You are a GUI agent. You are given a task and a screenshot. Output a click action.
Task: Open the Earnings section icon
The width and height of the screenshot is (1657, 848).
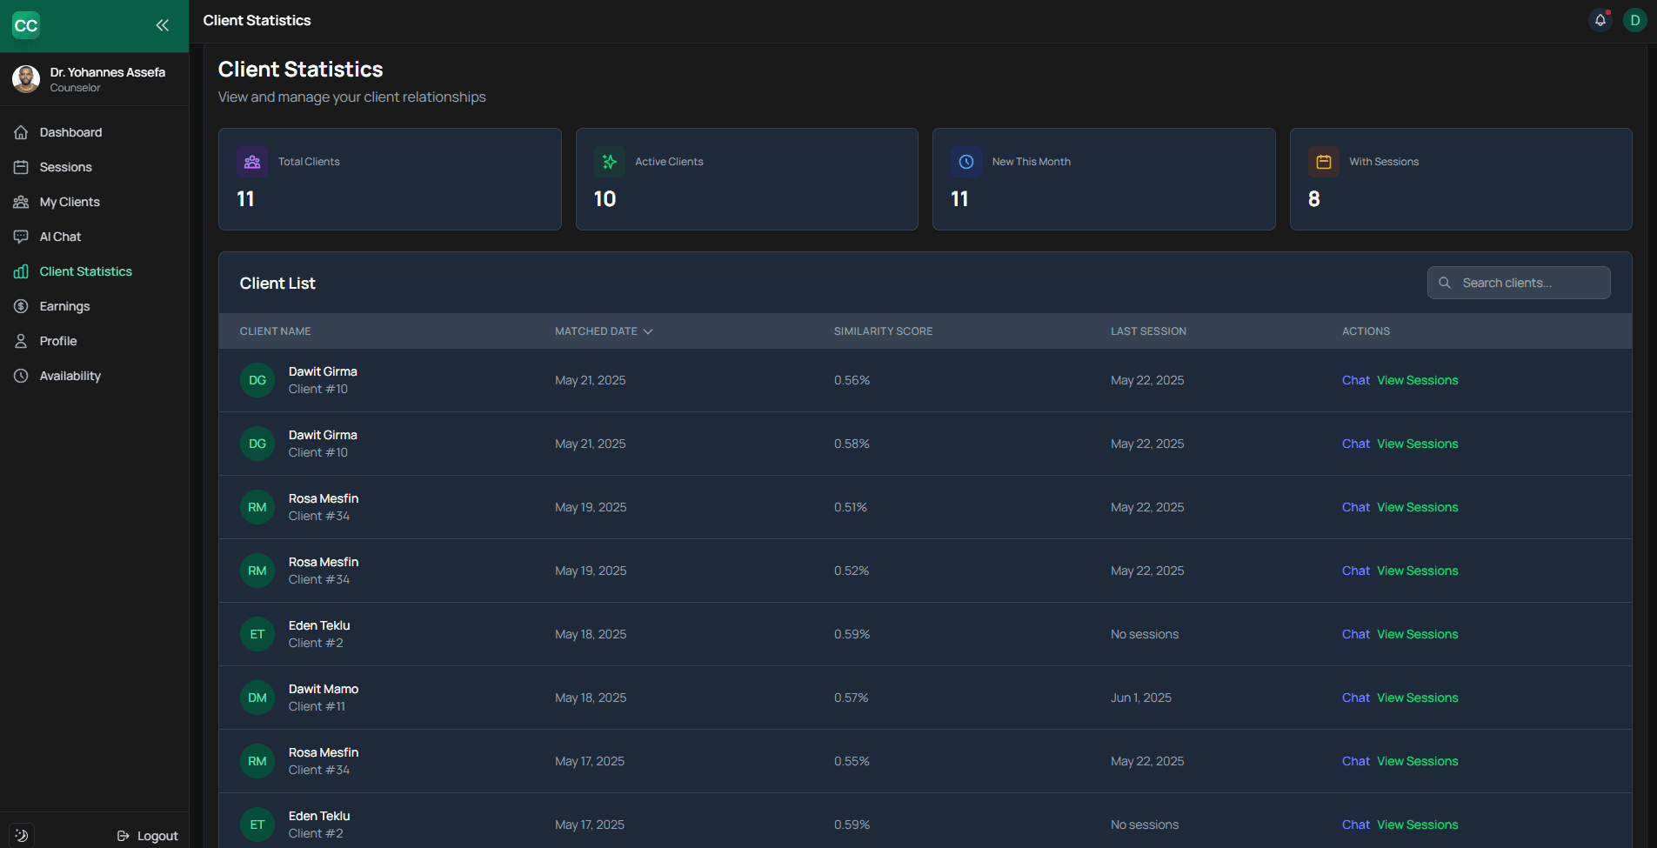[x=21, y=306]
